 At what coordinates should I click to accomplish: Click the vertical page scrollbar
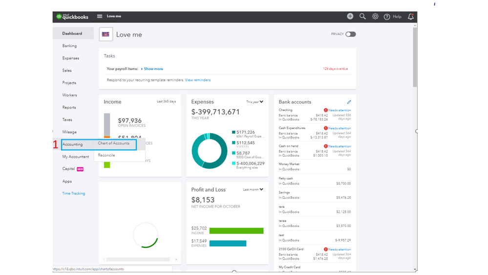pyautogui.click(x=415, y=56)
